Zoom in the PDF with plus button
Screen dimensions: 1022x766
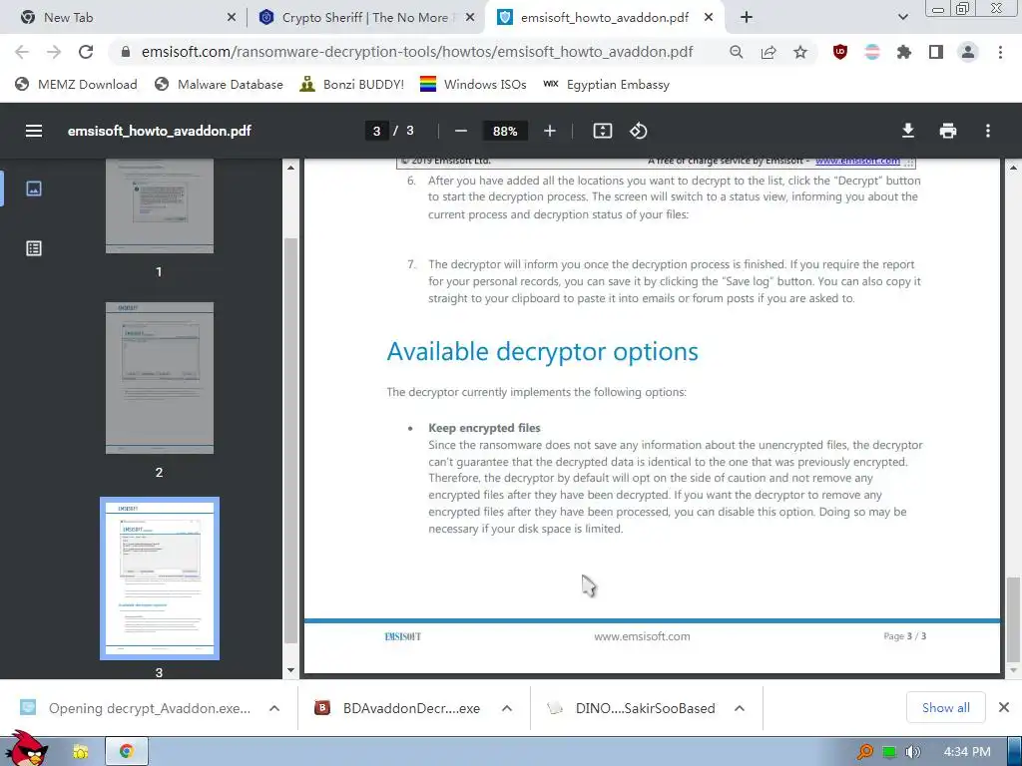[x=550, y=131]
